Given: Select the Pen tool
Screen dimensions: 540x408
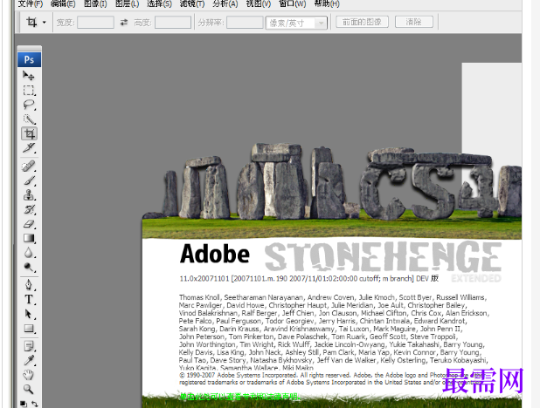Looking at the screenshot, I should point(29,284).
